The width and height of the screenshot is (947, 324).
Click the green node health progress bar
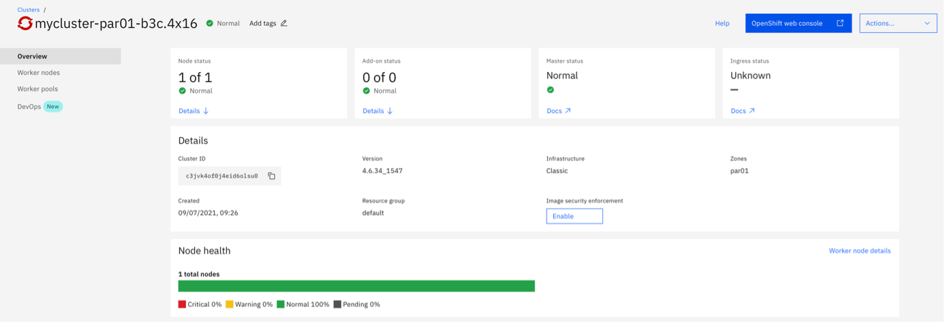pyautogui.click(x=356, y=286)
